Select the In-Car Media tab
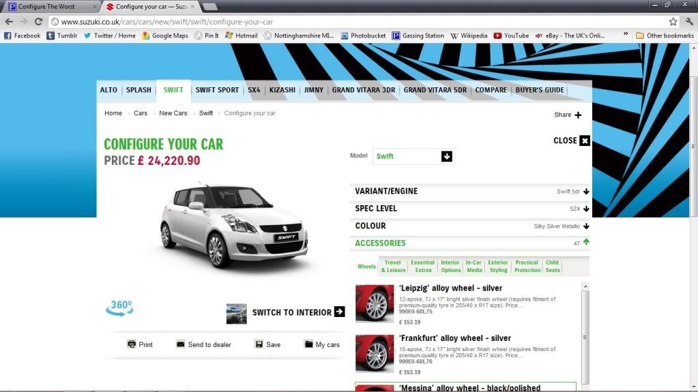This screenshot has height=392, width=698. [x=474, y=267]
